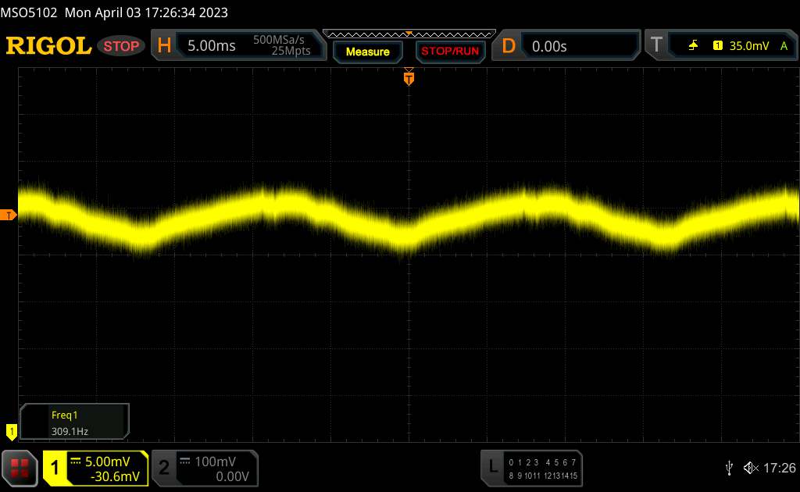Screen dimensions: 800x492
Task: Select the 0.00s delay value
Action: (549, 47)
